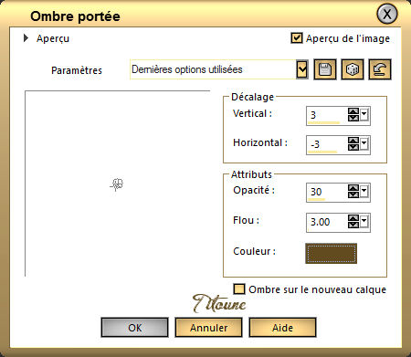Click the Aide help button
Viewport: 411px width, 357px height.
pos(282,328)
